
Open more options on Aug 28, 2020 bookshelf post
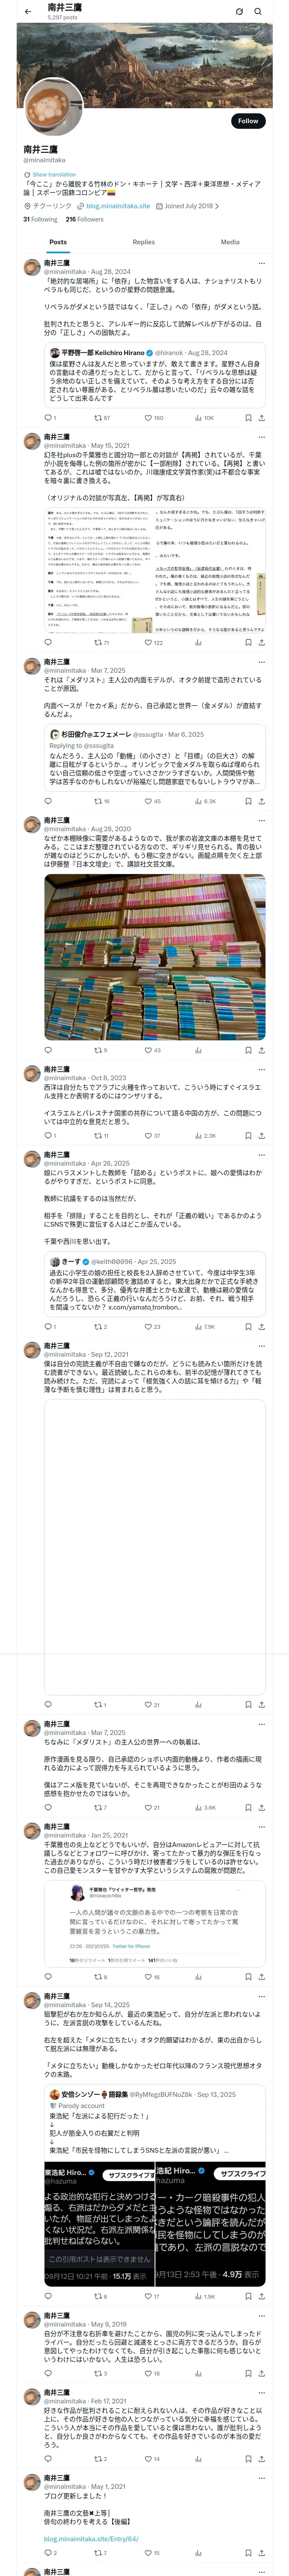pos(261,820)
